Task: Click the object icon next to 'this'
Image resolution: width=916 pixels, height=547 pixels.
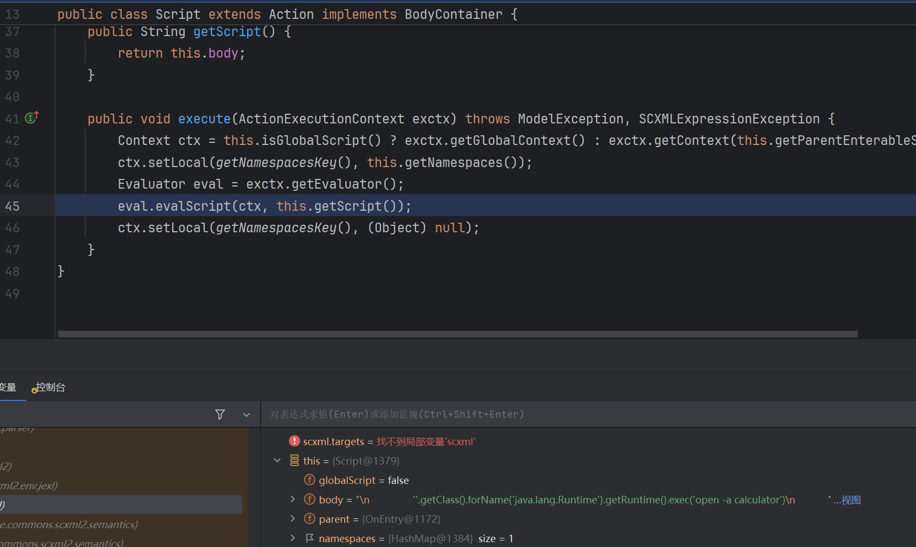Action: [x=295, y=461]
